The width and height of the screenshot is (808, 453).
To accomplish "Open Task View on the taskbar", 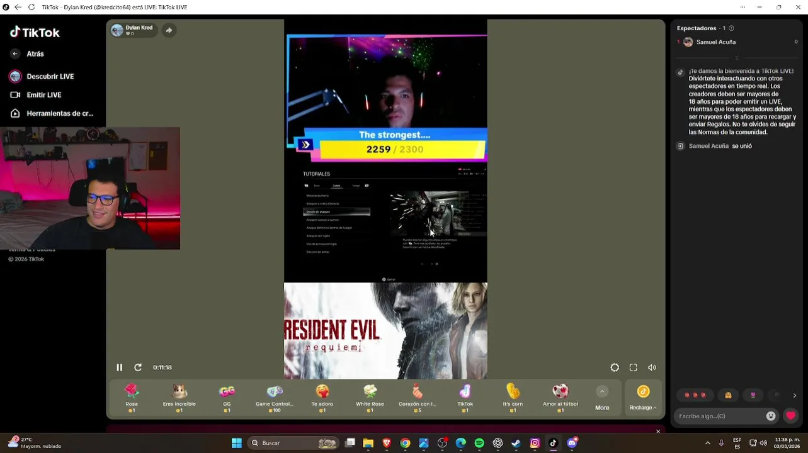I will [350, 443].
